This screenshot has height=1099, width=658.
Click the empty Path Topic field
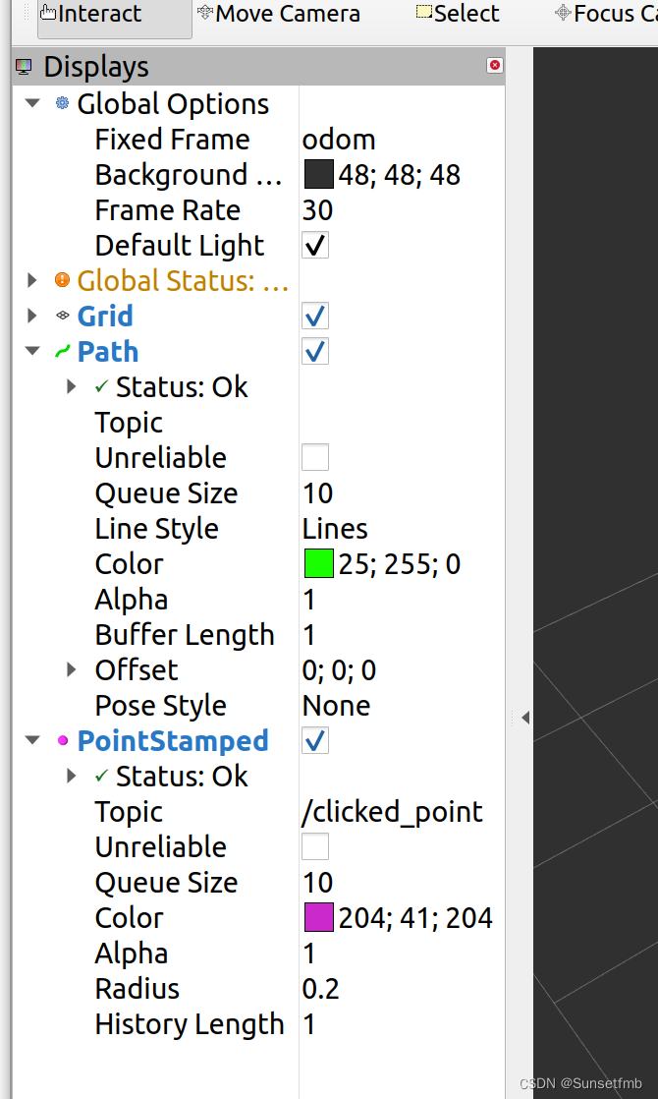pyautogui.click(x=402, y=422)
